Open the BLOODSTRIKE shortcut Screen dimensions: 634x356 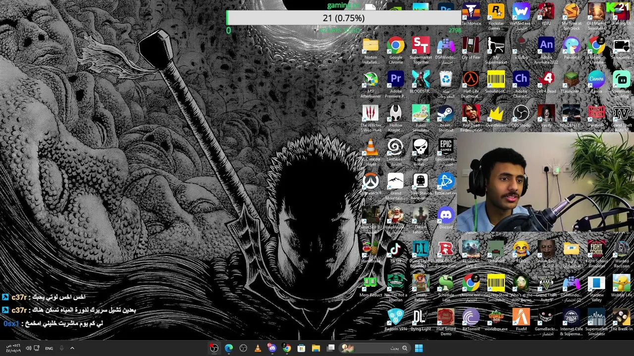click(x=421, y=83)
